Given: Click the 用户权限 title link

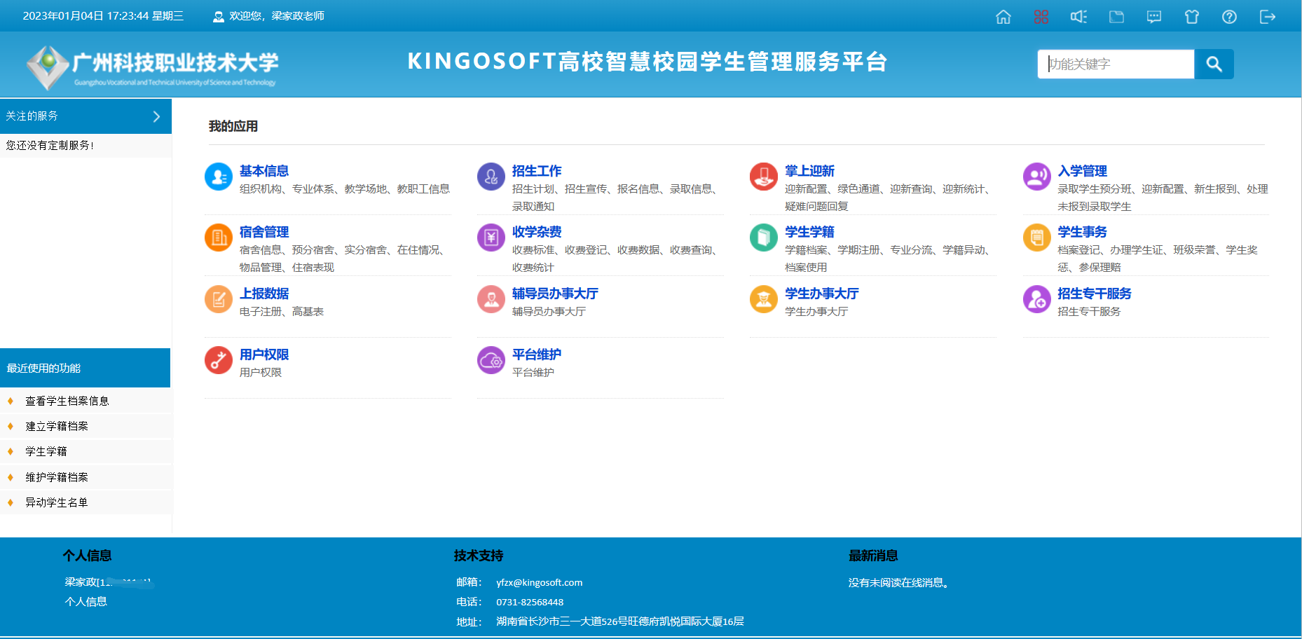Looking at the screenshot, I should tap(264, 355).
